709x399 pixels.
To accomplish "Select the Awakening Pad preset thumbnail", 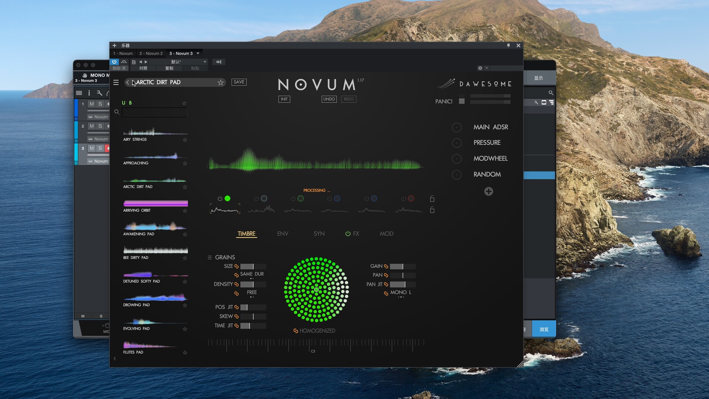I will 155,226.
